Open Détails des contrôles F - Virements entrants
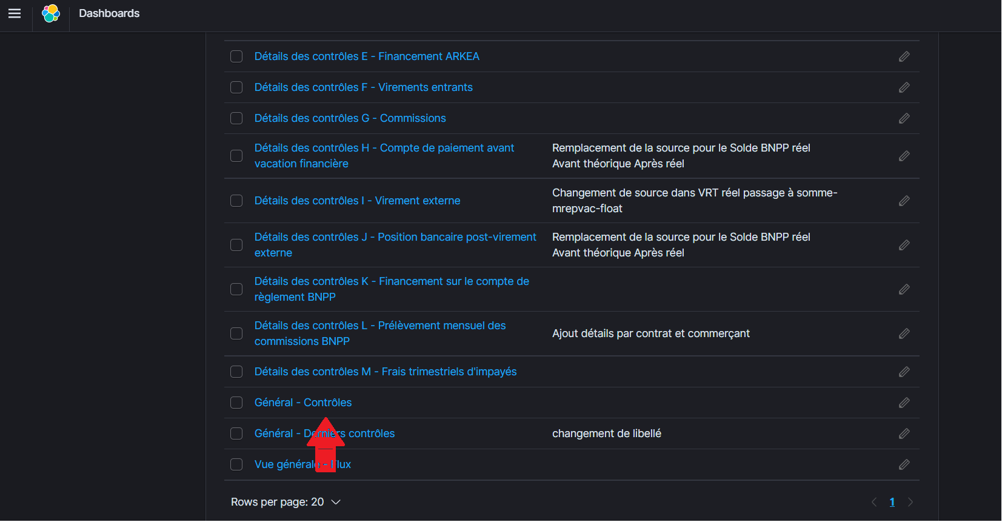 363,87
